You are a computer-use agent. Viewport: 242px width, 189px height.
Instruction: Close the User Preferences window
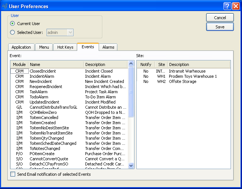(235, 6)
